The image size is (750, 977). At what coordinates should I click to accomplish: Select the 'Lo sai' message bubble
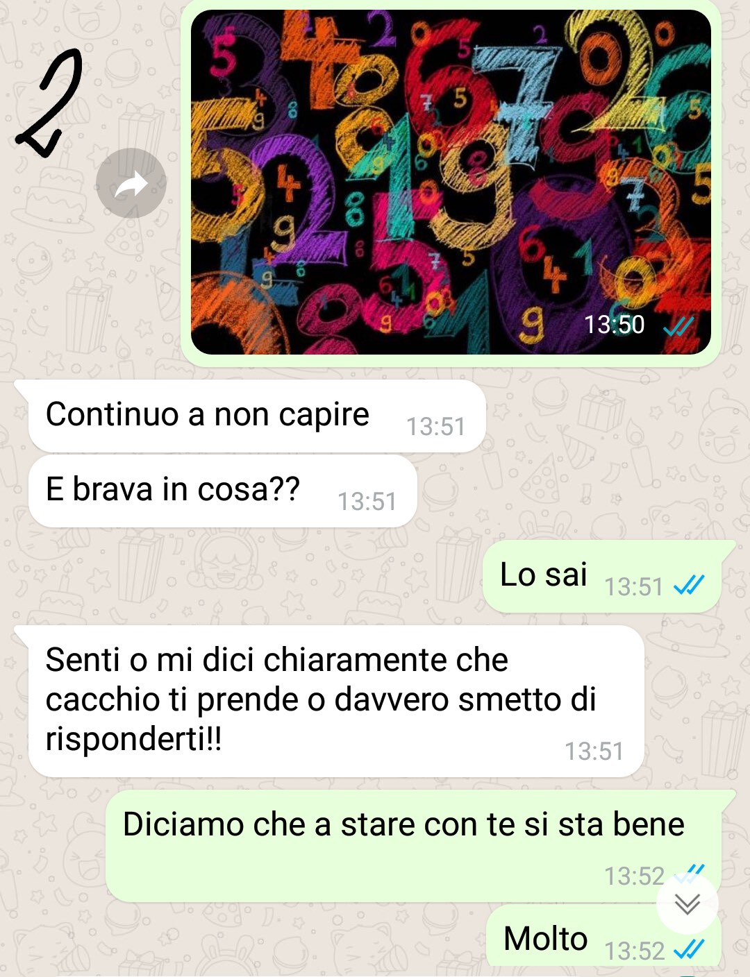(602, 577)
